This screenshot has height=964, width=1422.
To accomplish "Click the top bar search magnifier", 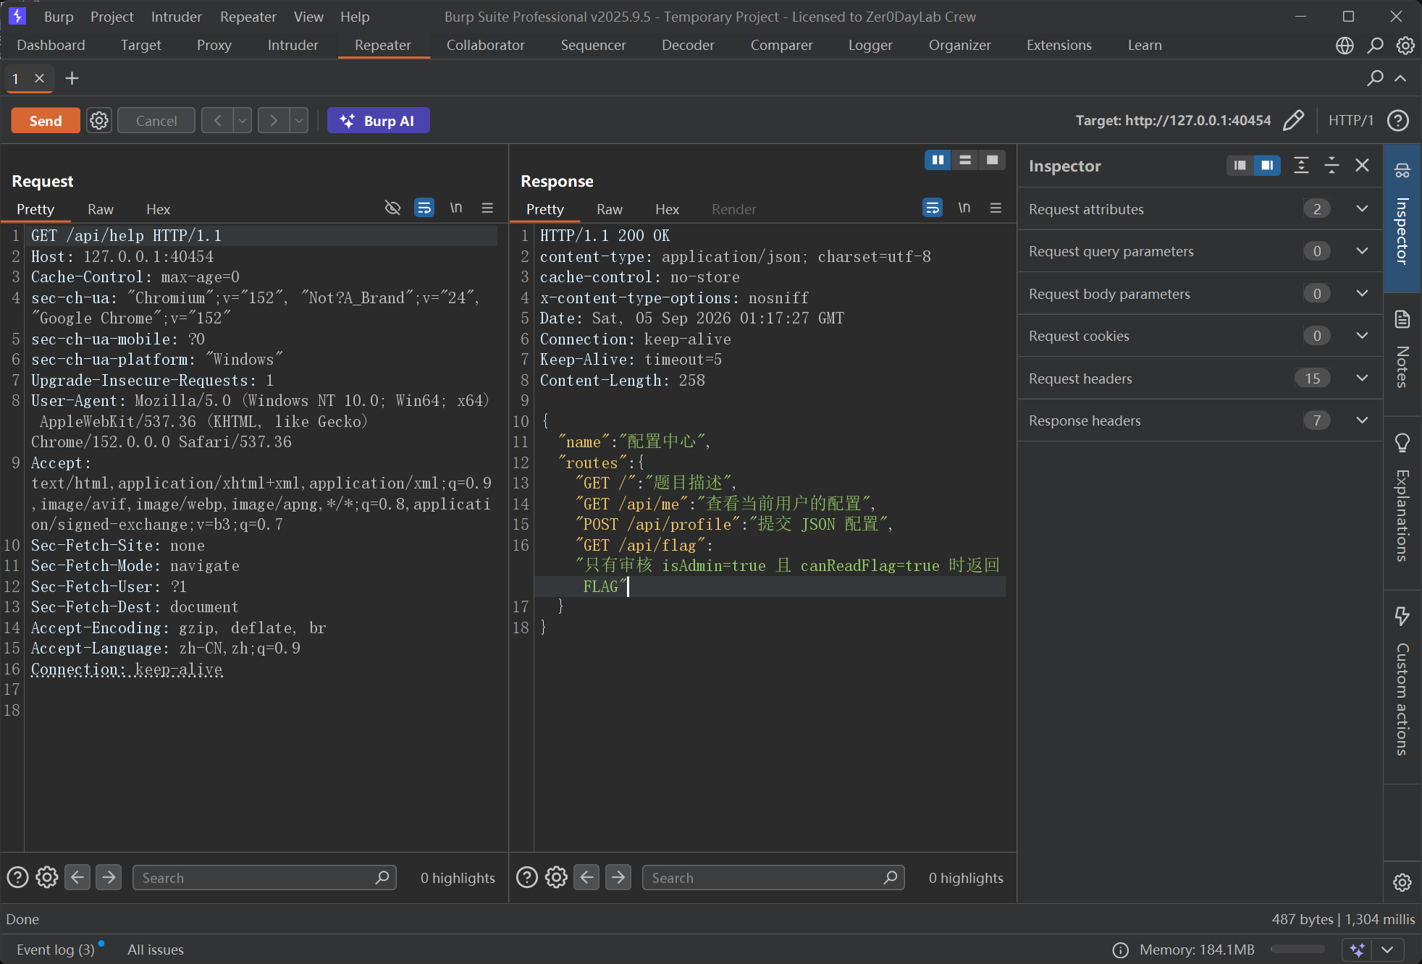I will click(x=1375, y=46).
